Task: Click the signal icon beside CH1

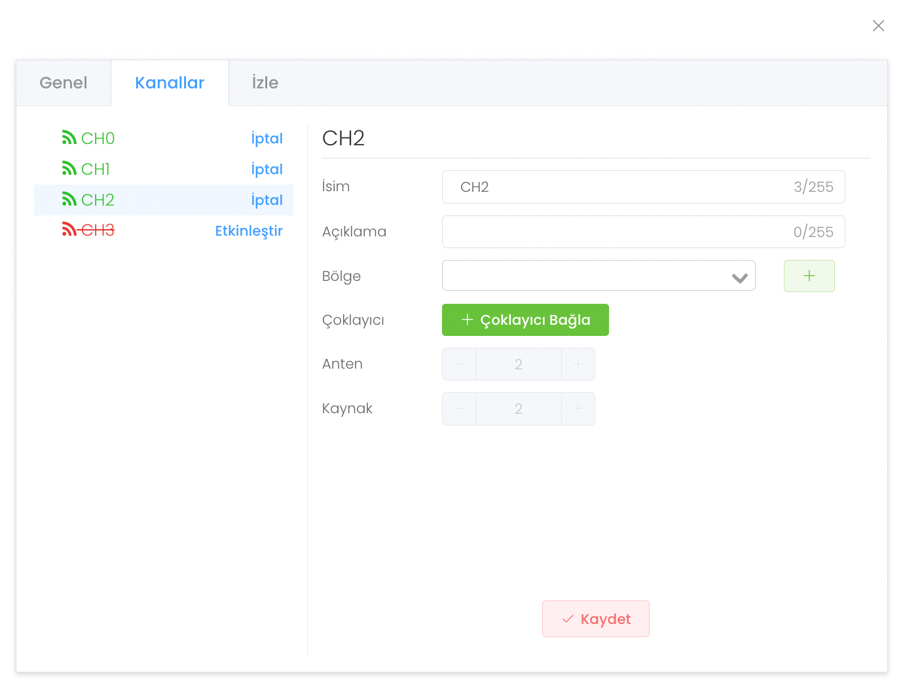Action: tap(69, 168)
